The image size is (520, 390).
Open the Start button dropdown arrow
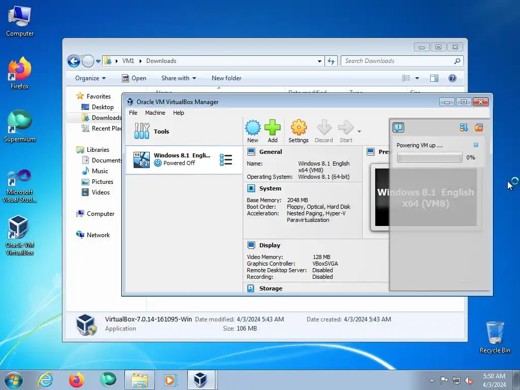(359, 132)
